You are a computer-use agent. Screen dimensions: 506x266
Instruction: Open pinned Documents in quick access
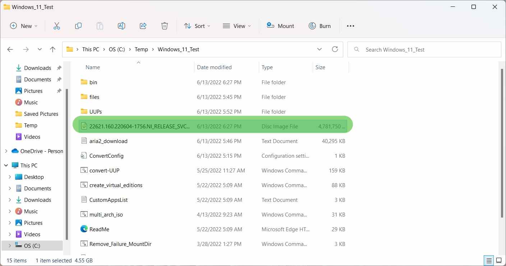[38, 80]
